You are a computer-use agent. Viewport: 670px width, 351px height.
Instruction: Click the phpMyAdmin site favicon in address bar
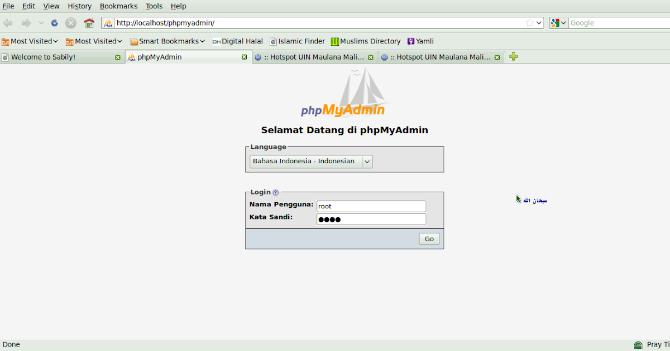pos(108,23)
